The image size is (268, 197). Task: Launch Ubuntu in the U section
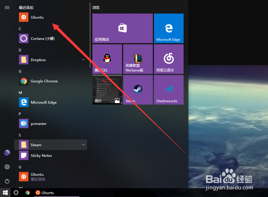(51, 177)
